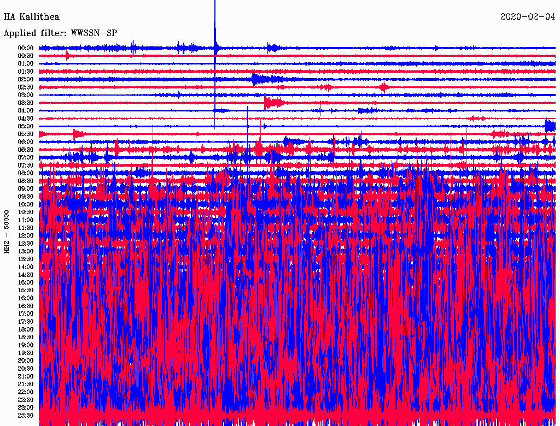Viewport: 560px width, 426px height.
Task: Select the 22:00 row label
Action: pos(26,392)
